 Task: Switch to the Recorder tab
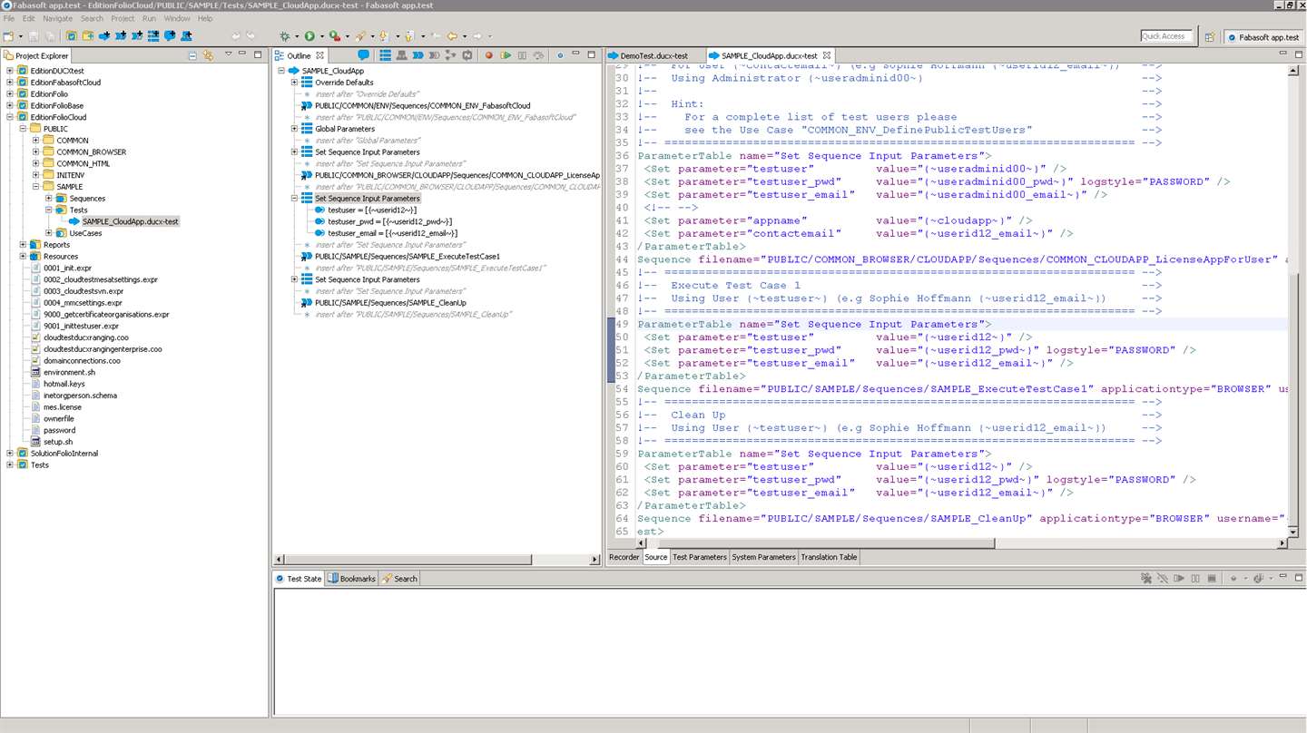point(624,557)
